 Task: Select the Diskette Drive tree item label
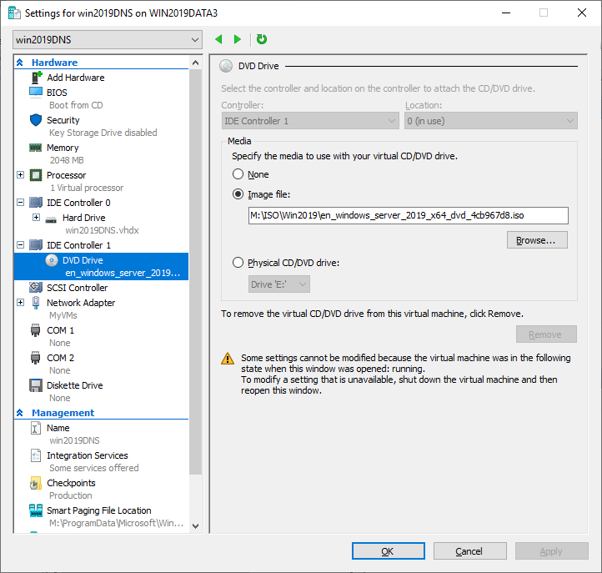(75, 385)
